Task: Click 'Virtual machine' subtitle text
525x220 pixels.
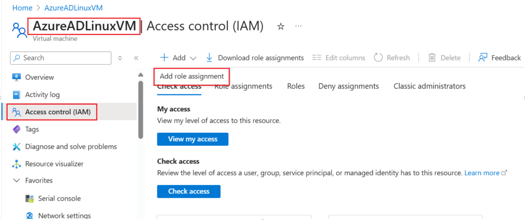Action: tap(55, 39)
